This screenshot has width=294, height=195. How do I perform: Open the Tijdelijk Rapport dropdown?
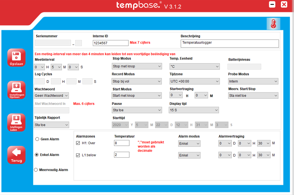[51, 125]
